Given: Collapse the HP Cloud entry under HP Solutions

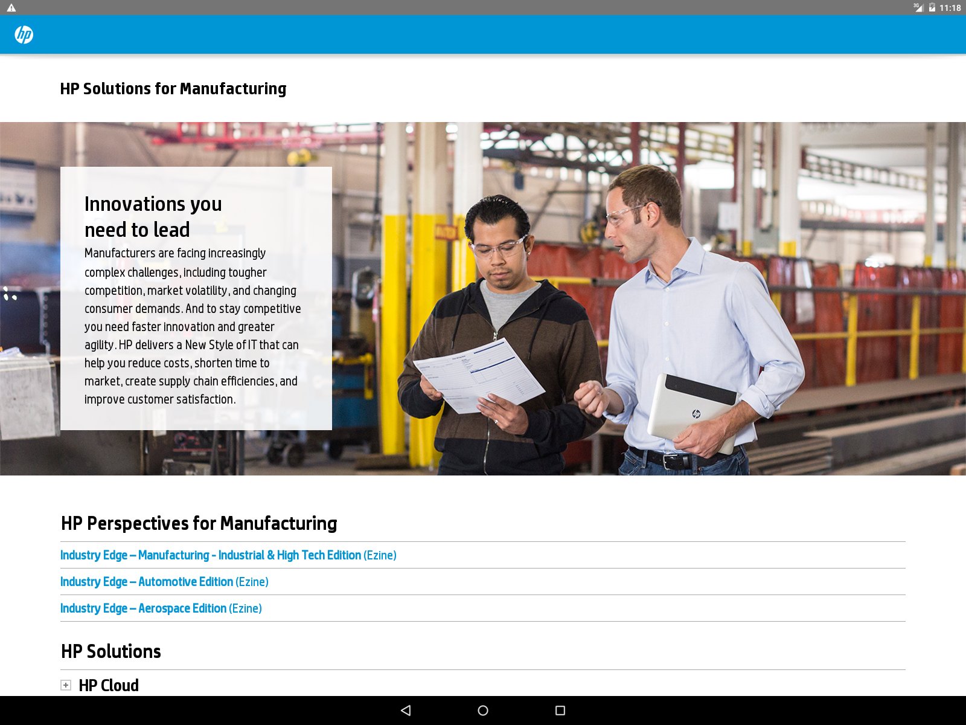Looking at the screenshot, I should point(66,685).
